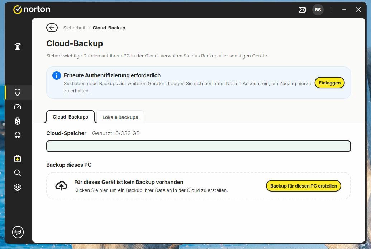371x249 pixels.
Task: Open the hat-and-glasses sidebar icon
Action: click(18, 135)
